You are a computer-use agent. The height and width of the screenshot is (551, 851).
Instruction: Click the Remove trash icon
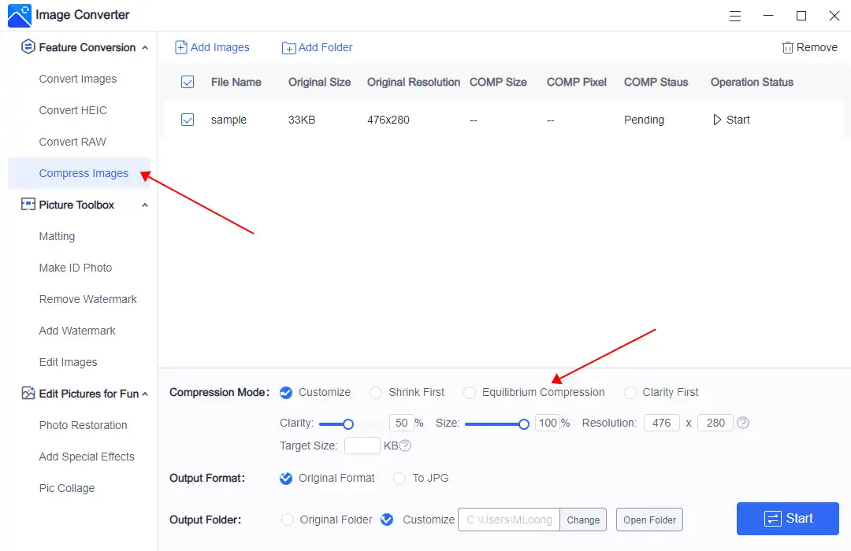787,48
